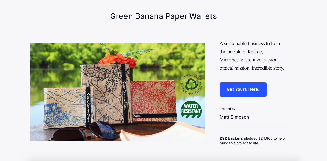The width and height of the screenshot is (327, 161).
Task: Click the divider line under Matt Simpson
Action: pyautogui.click(x=255, y=128)
